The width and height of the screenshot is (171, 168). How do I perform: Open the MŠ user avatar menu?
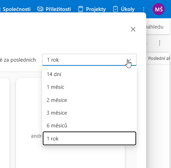point(159,9)
